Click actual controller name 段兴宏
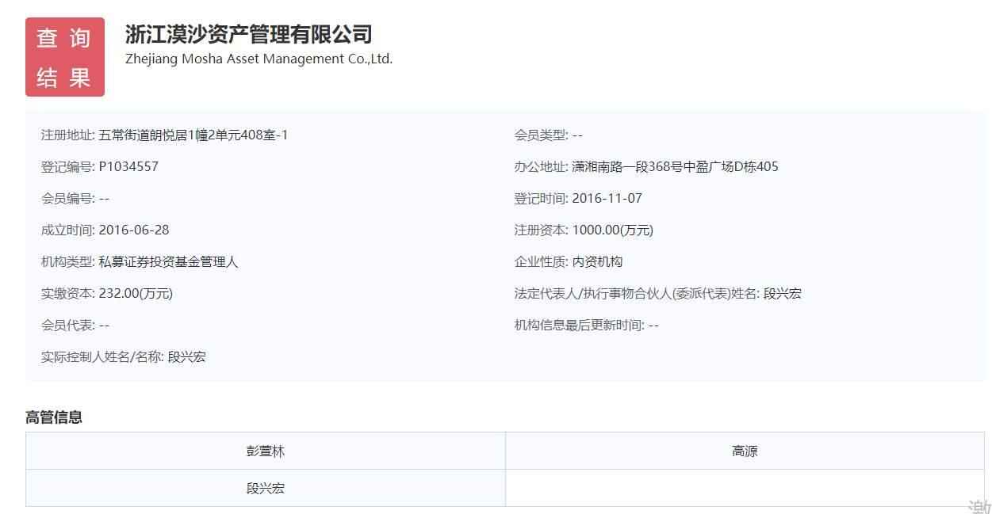The width and height of the screenshot is (992, 514). tap(186, 357)
